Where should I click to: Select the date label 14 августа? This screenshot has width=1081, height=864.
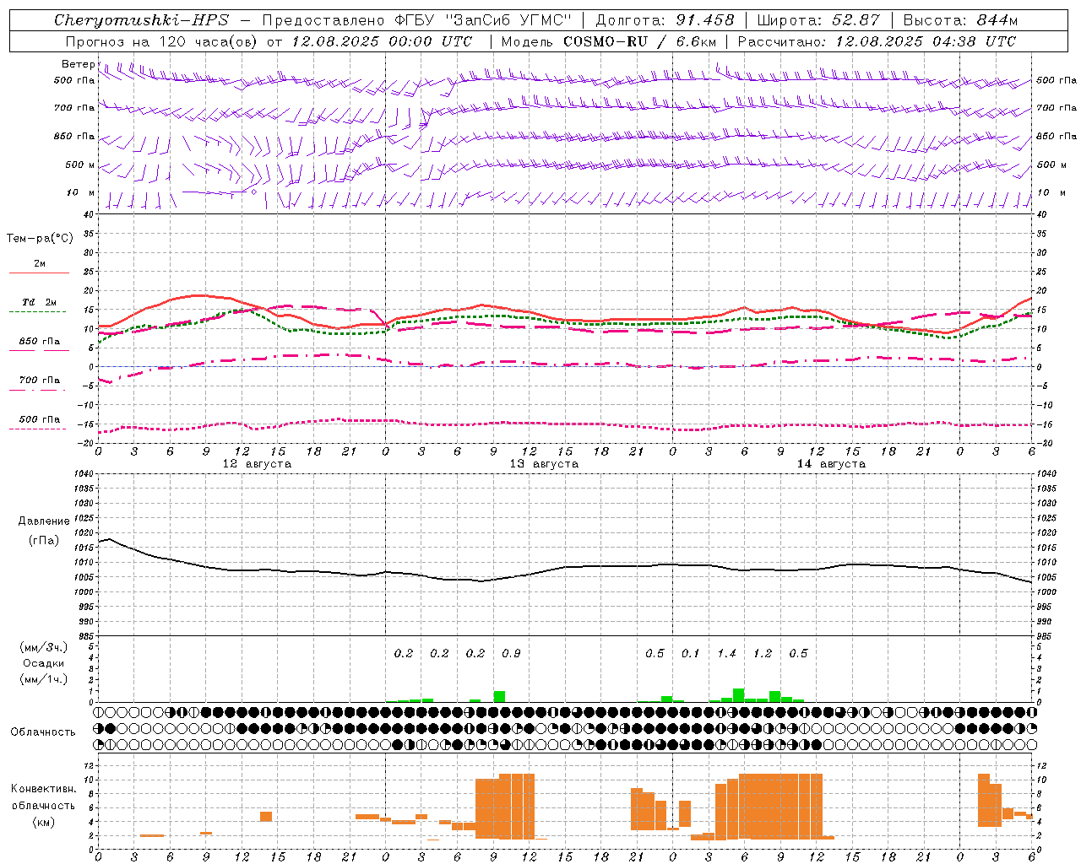tap(831, 464)
